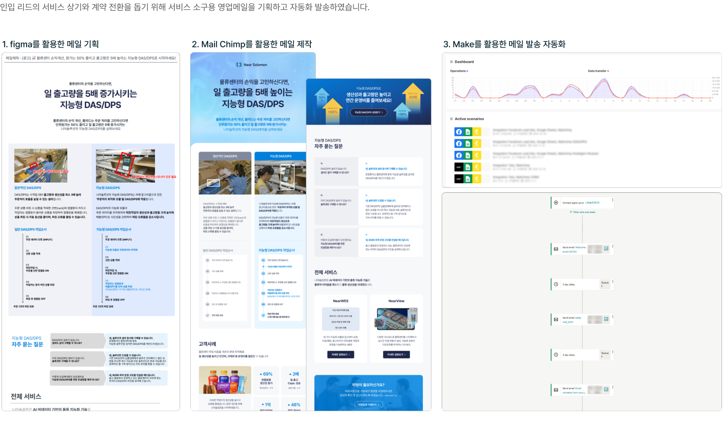This screenshot has width=723, height=447.
Task: Click the 'Operations' chart legend label
Action: 458,71
